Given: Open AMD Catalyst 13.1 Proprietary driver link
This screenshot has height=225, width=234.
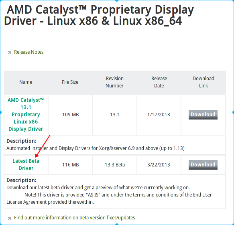Looking at the screenshot, I should tap(26, 114).
